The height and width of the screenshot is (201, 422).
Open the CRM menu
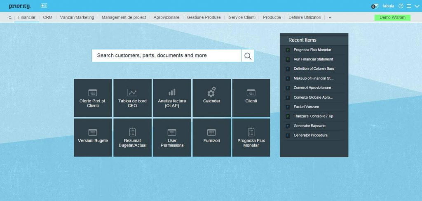point(48,17)
